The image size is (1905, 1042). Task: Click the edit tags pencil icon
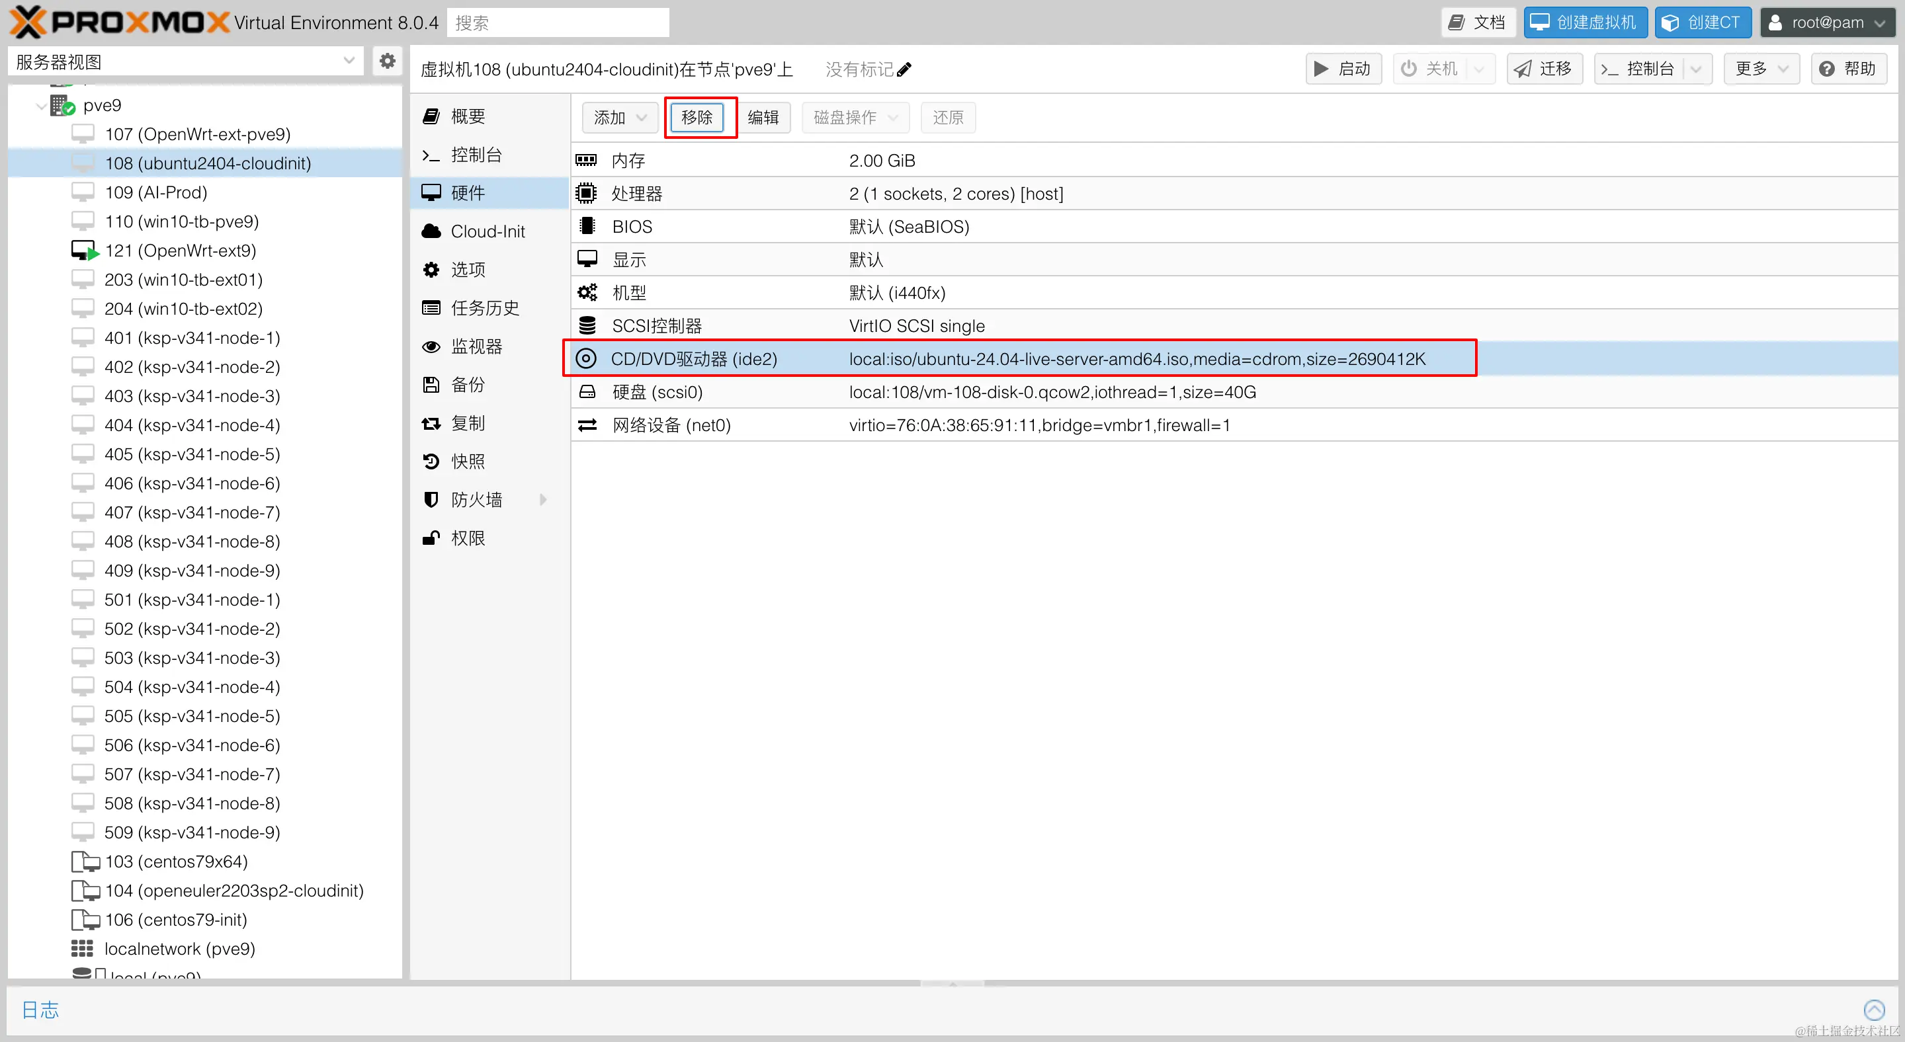tap(904, 69)
